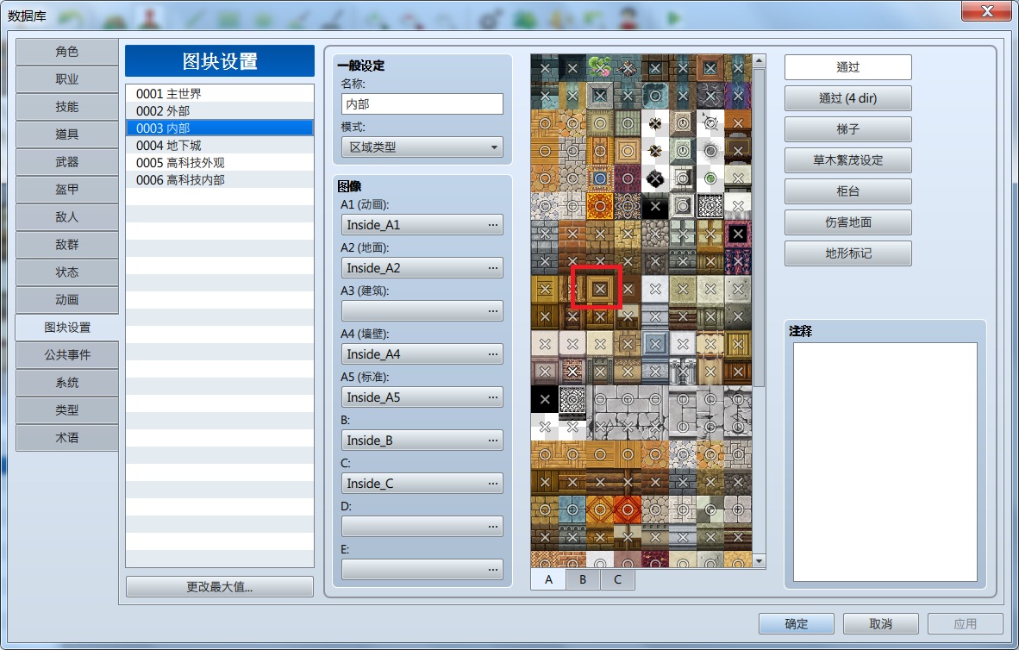Image resolution: width=1019 pixels, height=650 pixels.
Task: Open the 道具 tab
Action: click(67, 134)
